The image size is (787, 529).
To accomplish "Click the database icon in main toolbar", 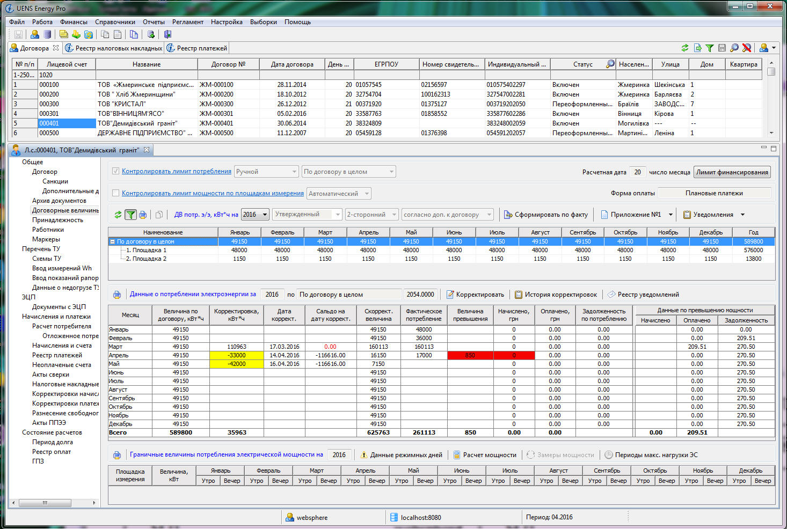I will 47,34.
